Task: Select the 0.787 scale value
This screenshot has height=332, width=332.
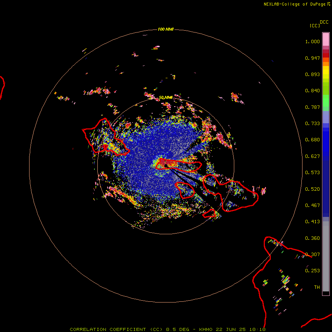Action: point(312,107)
